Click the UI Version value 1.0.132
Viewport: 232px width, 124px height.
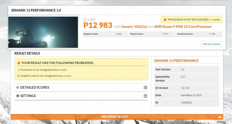[x=185, y=88]
